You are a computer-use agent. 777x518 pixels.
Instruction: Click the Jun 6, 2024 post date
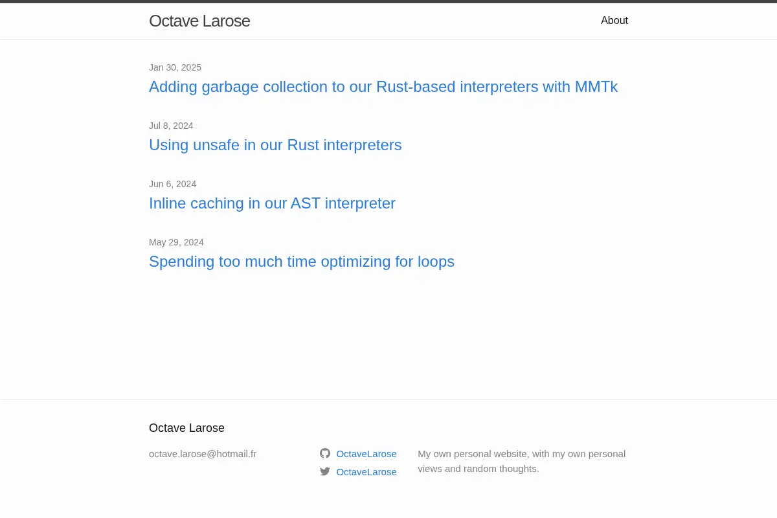click(x=172, y=184)
